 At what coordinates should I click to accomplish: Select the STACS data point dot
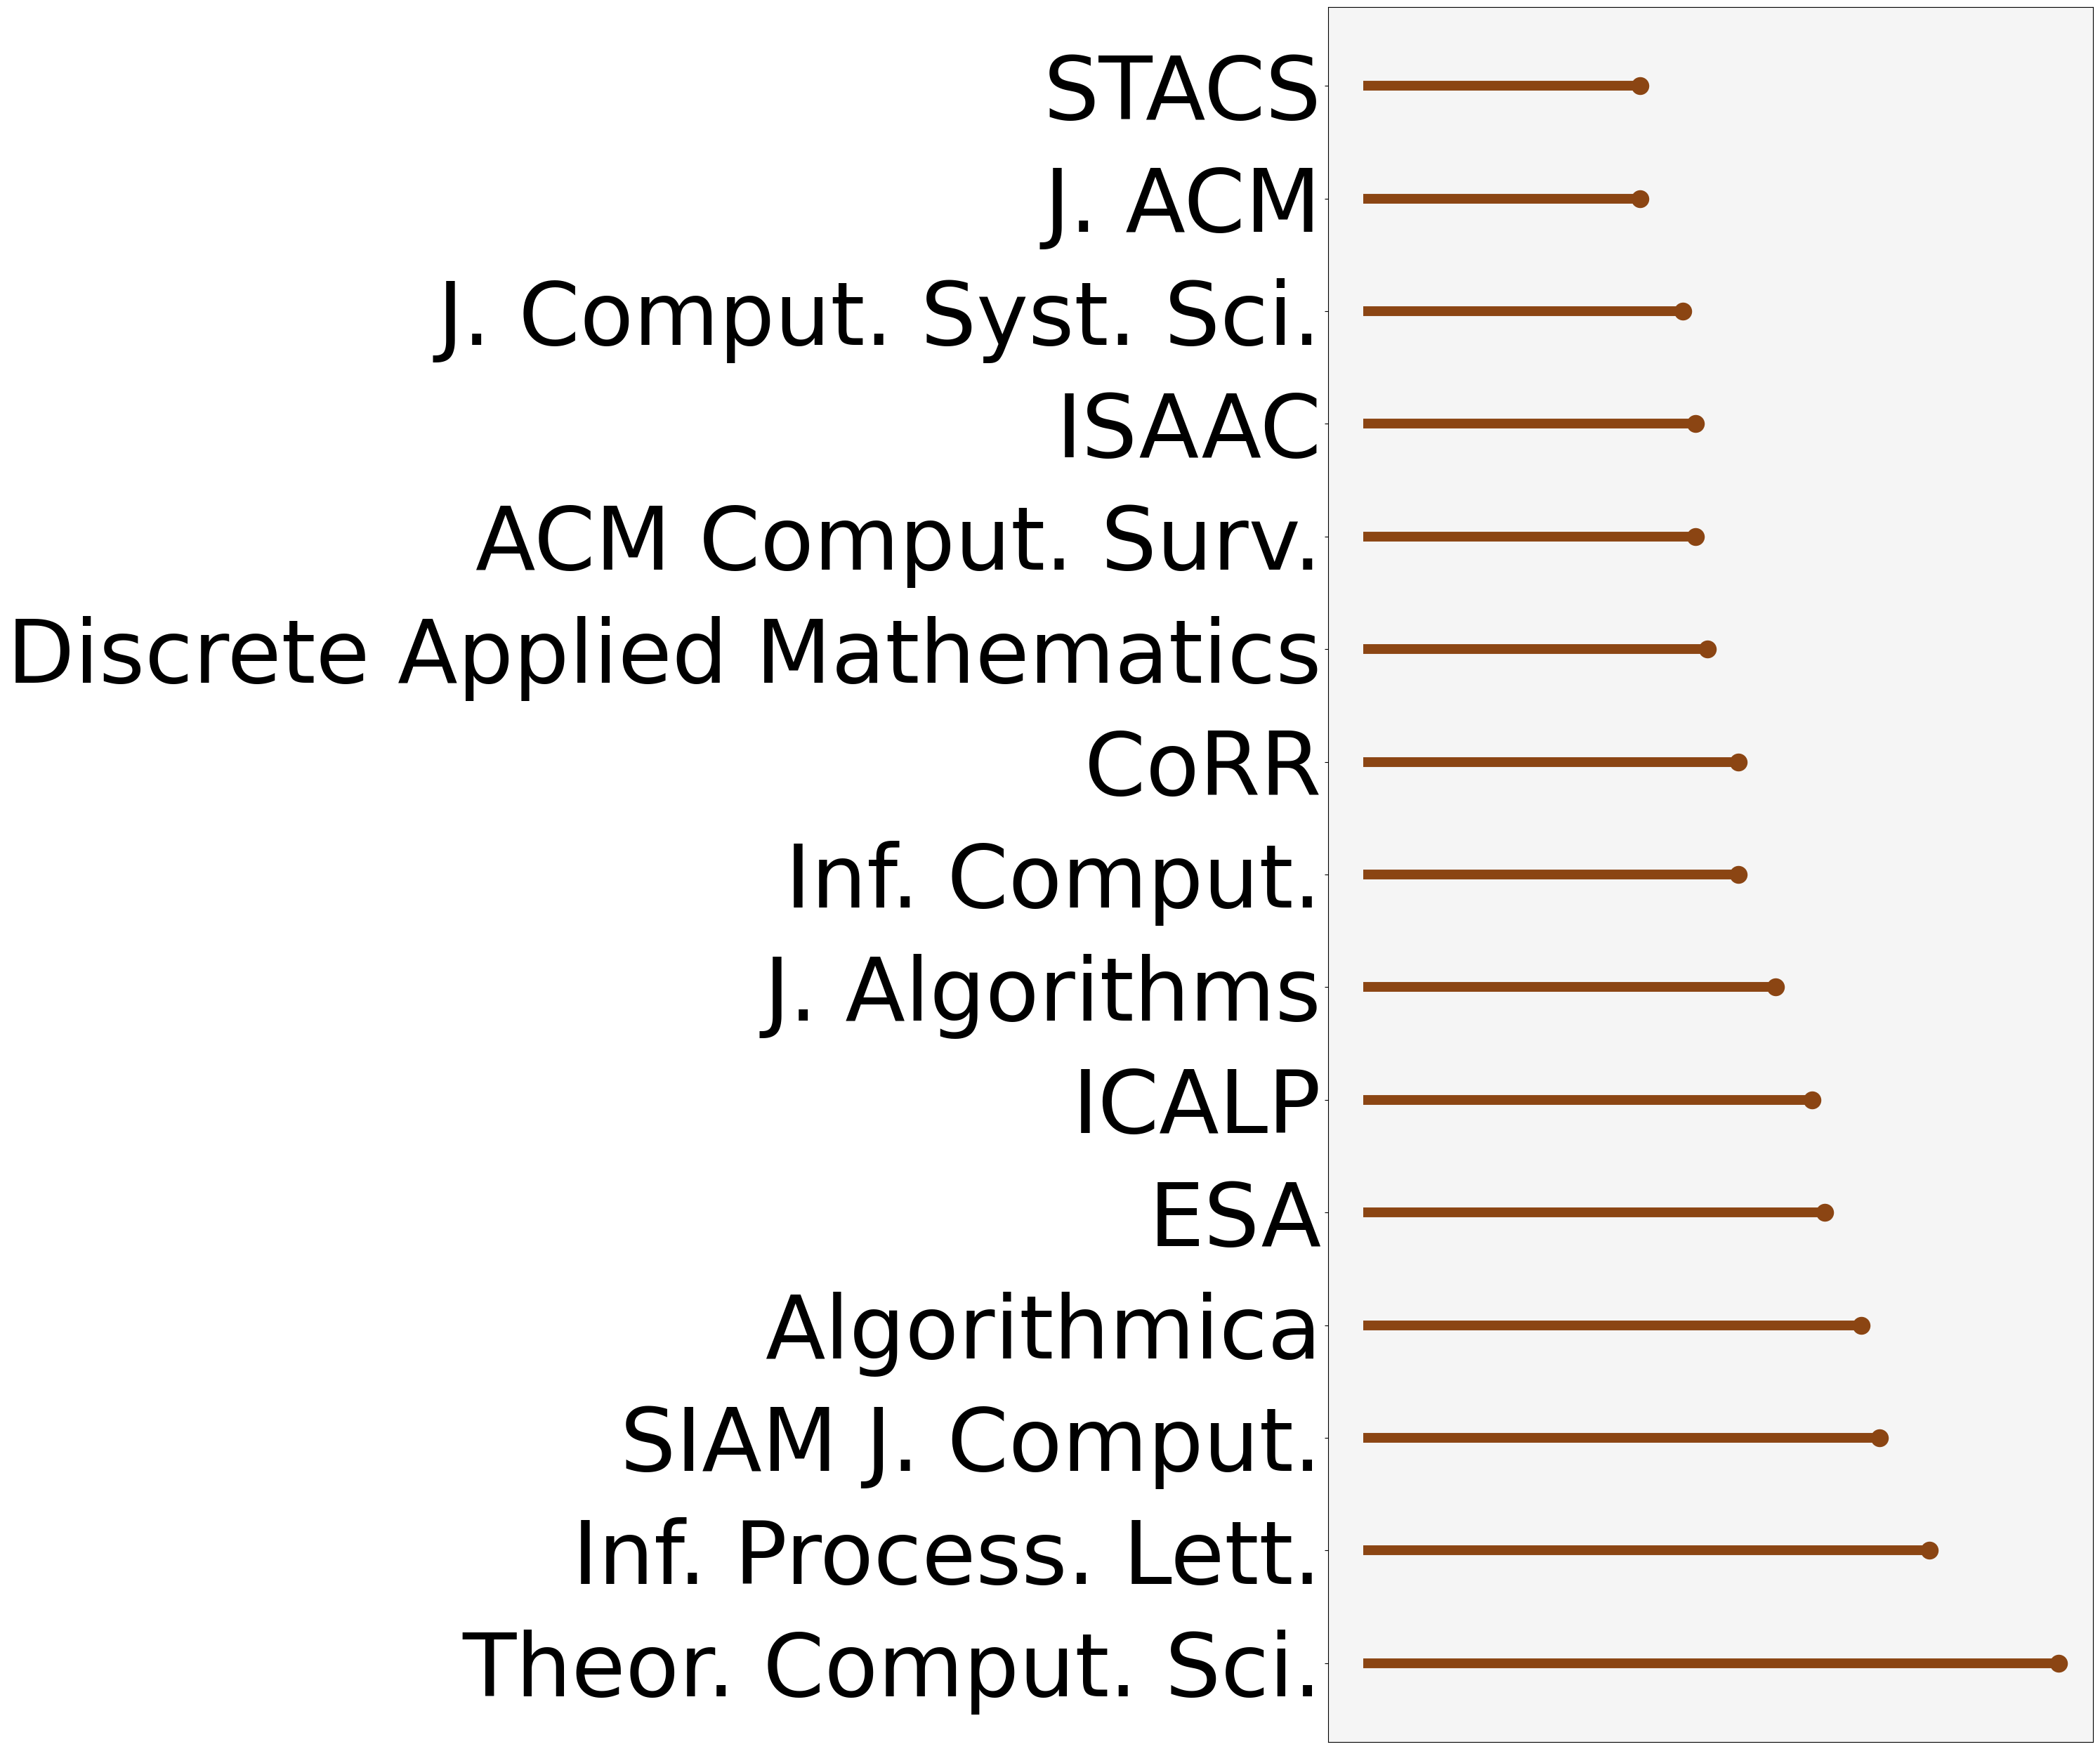1640,86
